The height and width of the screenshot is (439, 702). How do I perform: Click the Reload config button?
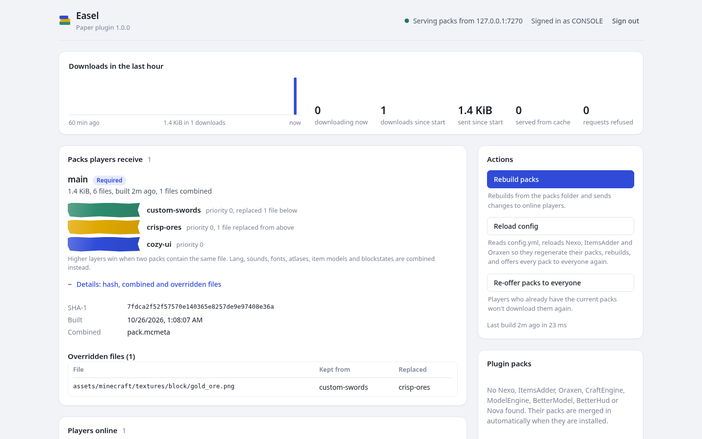pos(561,226)
